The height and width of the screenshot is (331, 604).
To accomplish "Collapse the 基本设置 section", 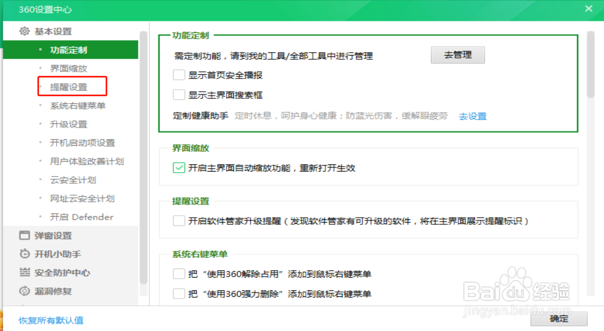I will (x=53, y=31).
